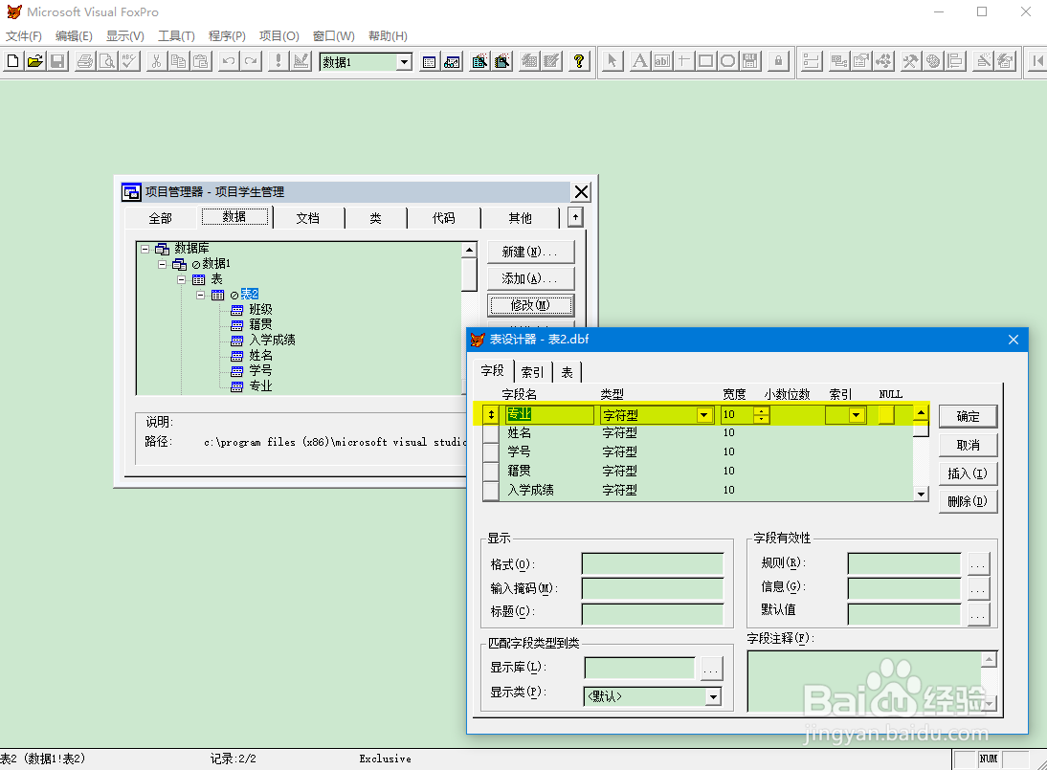Click the New file toolbar icon
This screenshot has width=1047, height=770.
12,61
